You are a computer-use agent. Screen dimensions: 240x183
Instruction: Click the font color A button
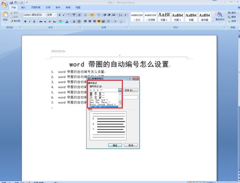click(67, 22)
